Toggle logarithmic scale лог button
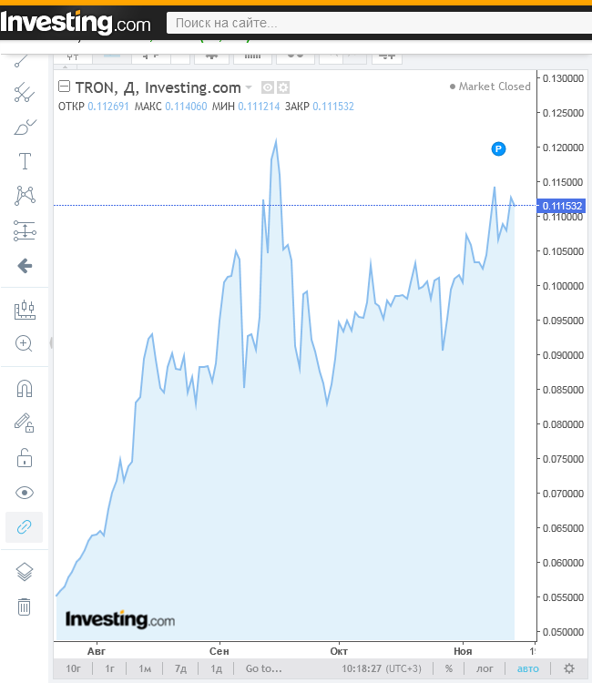 tap(485, 668)
